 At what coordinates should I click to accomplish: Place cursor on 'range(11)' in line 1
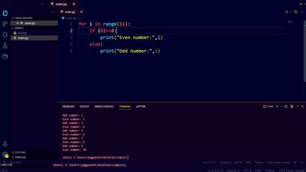coord(115,24)
